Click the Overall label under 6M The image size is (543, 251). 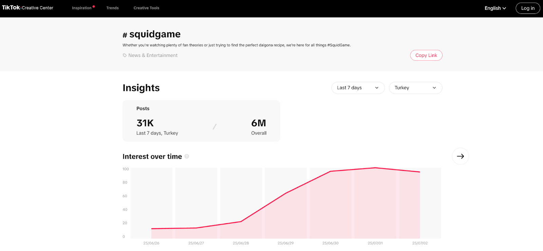[x=259, y=133]
